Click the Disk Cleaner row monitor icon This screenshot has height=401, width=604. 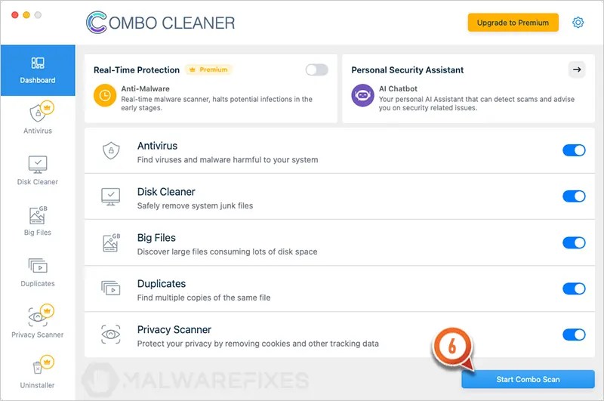point(110,196)
